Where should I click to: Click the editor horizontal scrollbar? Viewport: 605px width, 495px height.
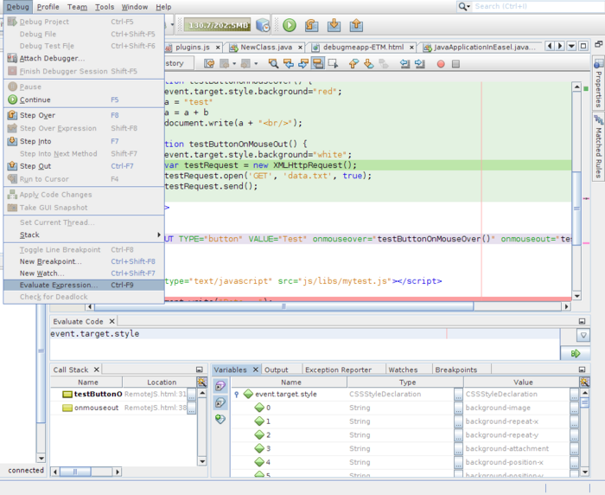(x=283, y=306)
